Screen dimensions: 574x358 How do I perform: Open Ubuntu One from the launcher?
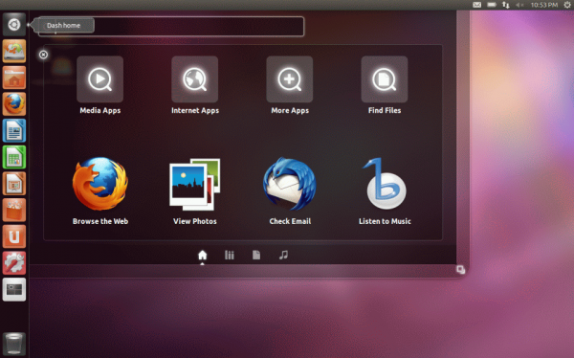[x=14, y=236]
